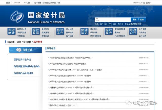Open 高技术产业(制造业)分类(2017) article

click(63, 105)
